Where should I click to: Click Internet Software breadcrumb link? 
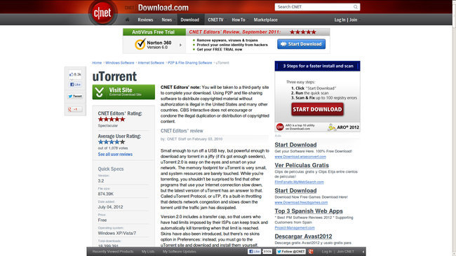(151, 63)
